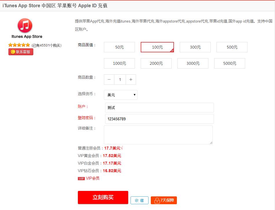Select the 50元 face value option

(119, 47)
